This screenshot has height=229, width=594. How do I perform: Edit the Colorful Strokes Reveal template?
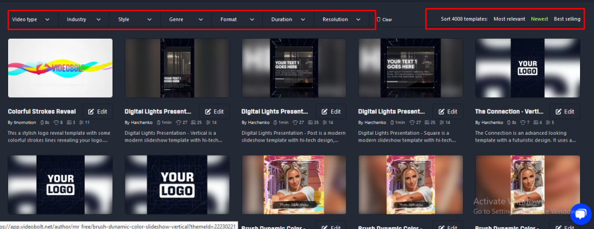point(97,112)
